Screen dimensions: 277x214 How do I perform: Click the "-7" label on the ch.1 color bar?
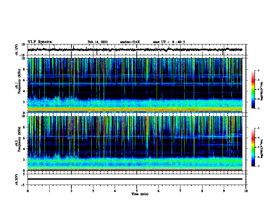pyautogui.click(x=258, y=108)
